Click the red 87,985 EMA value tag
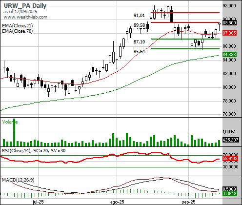This screenshot has width=242, height=205. pyautogui.click(x=229, y=33)
